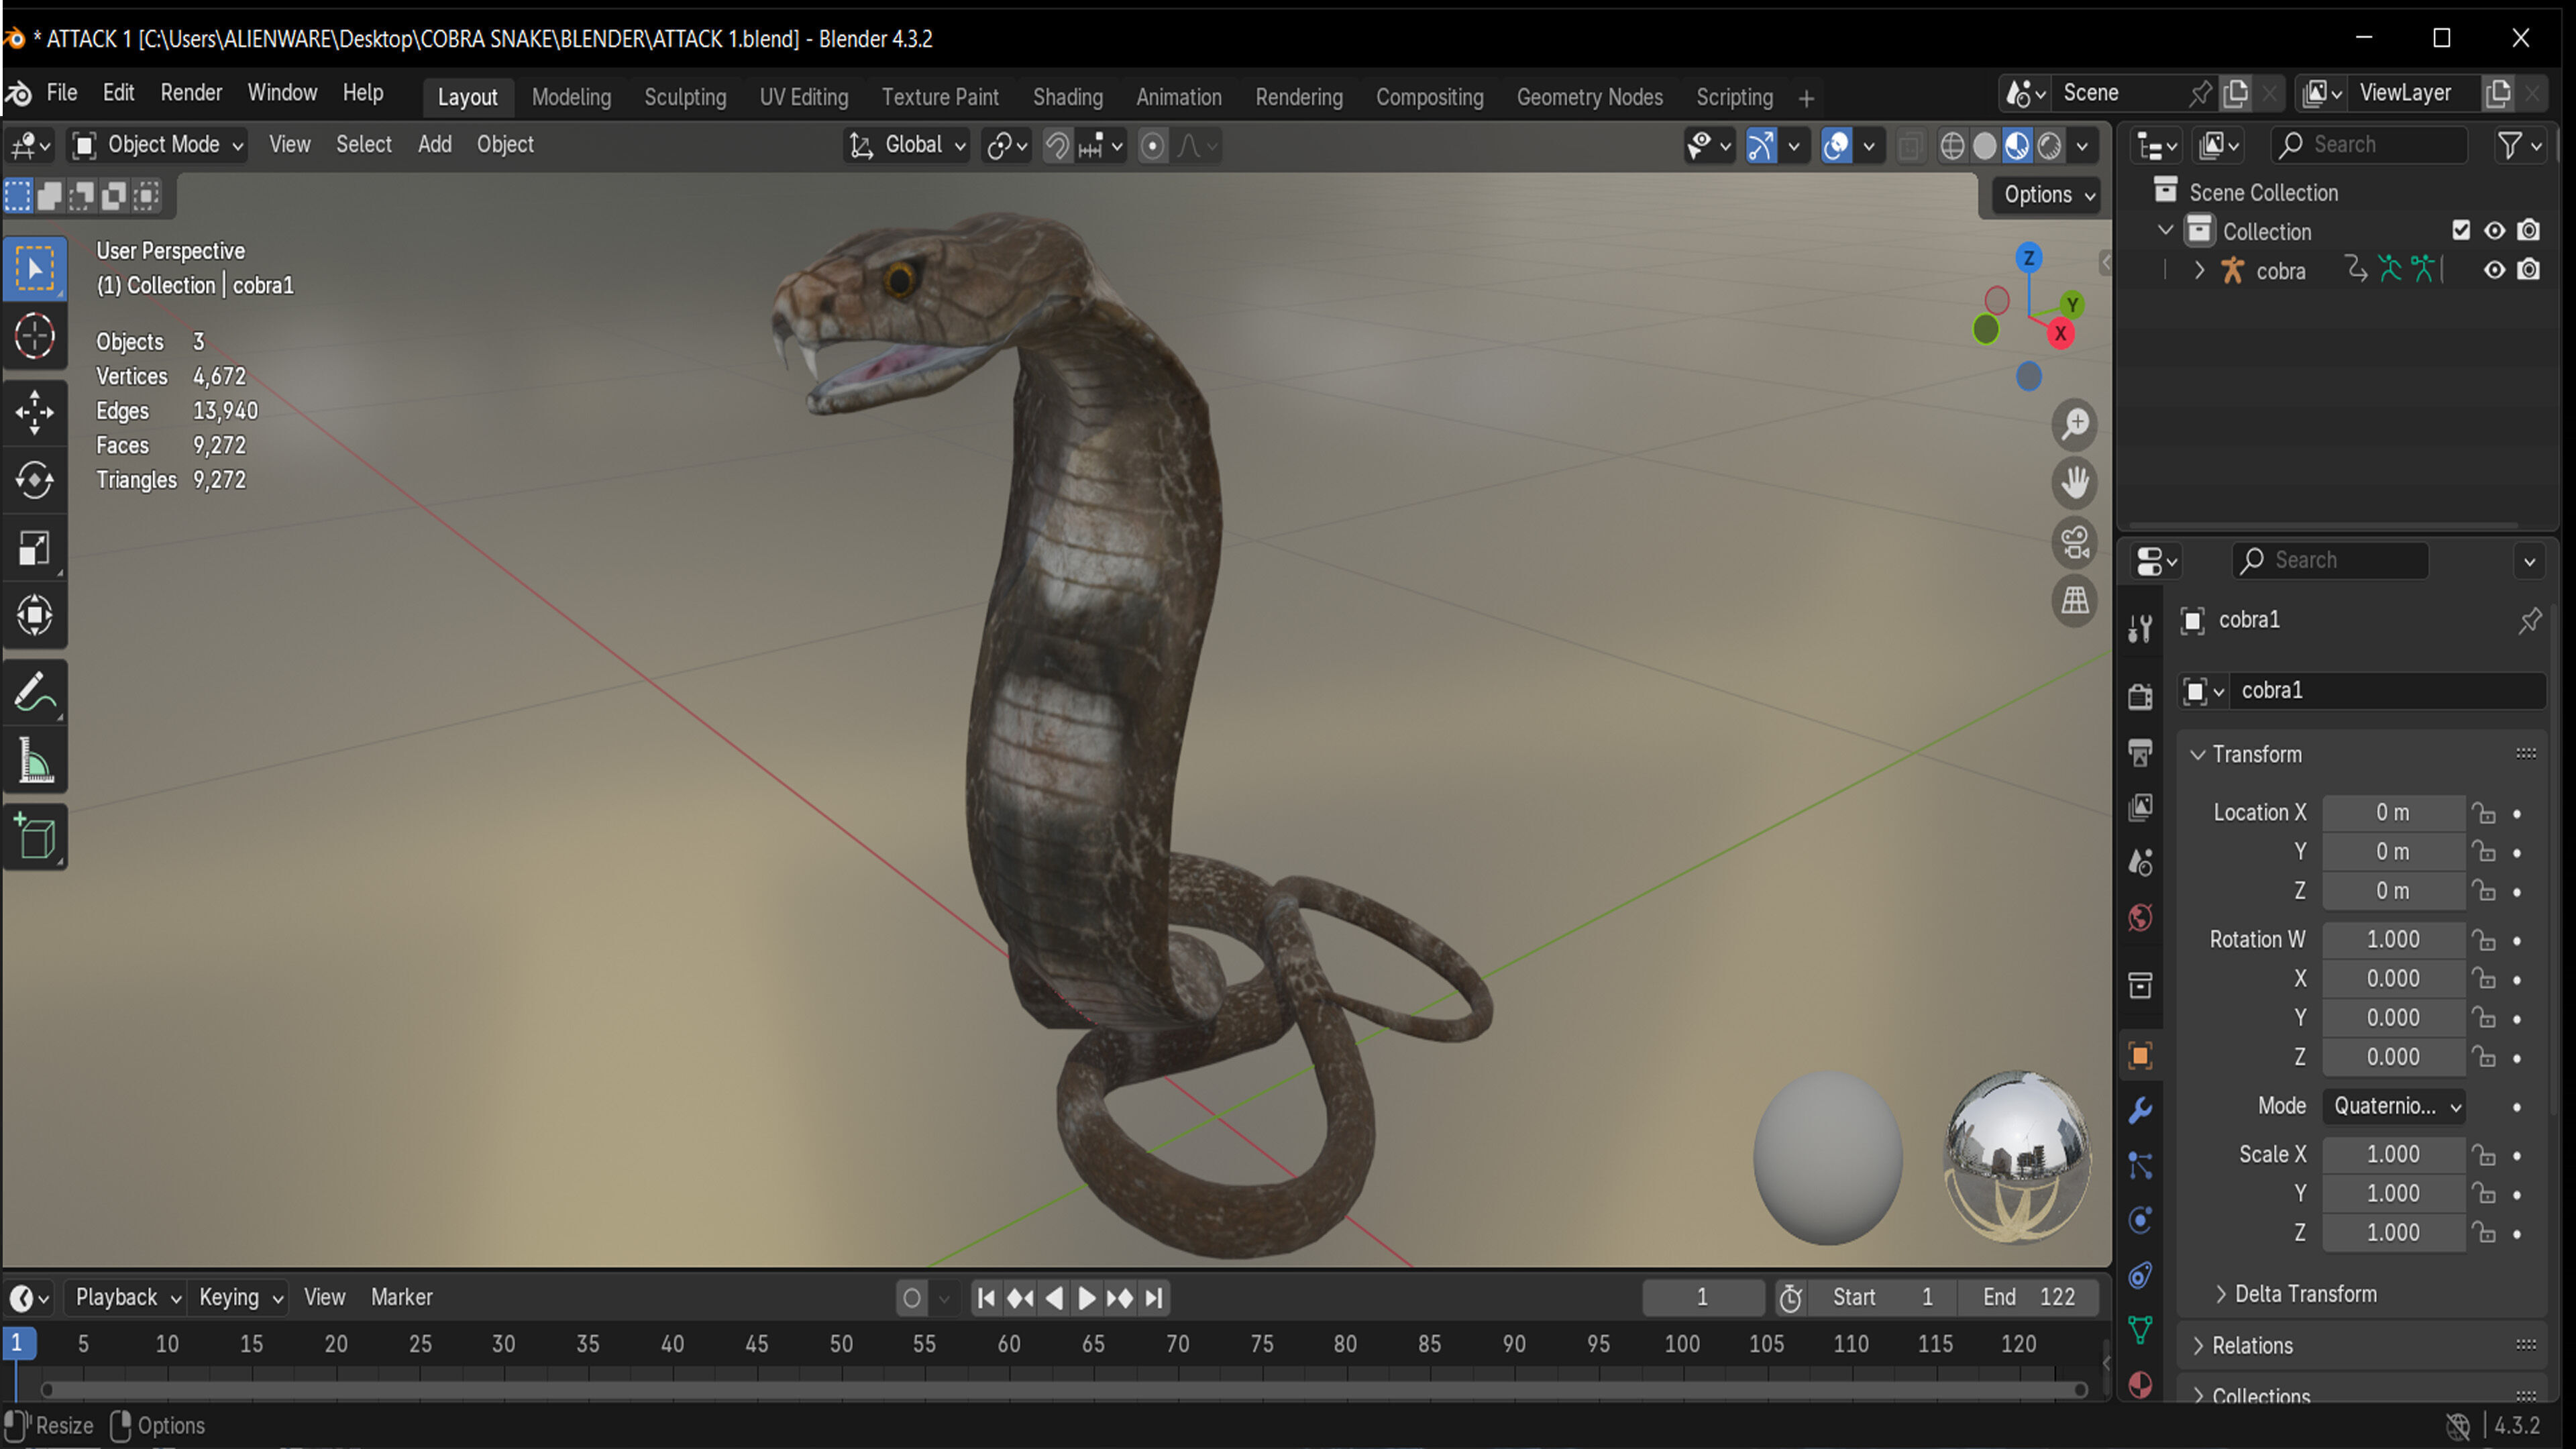
Task: Switch to the Animation workspace tab
Action: coord(1178,97)
